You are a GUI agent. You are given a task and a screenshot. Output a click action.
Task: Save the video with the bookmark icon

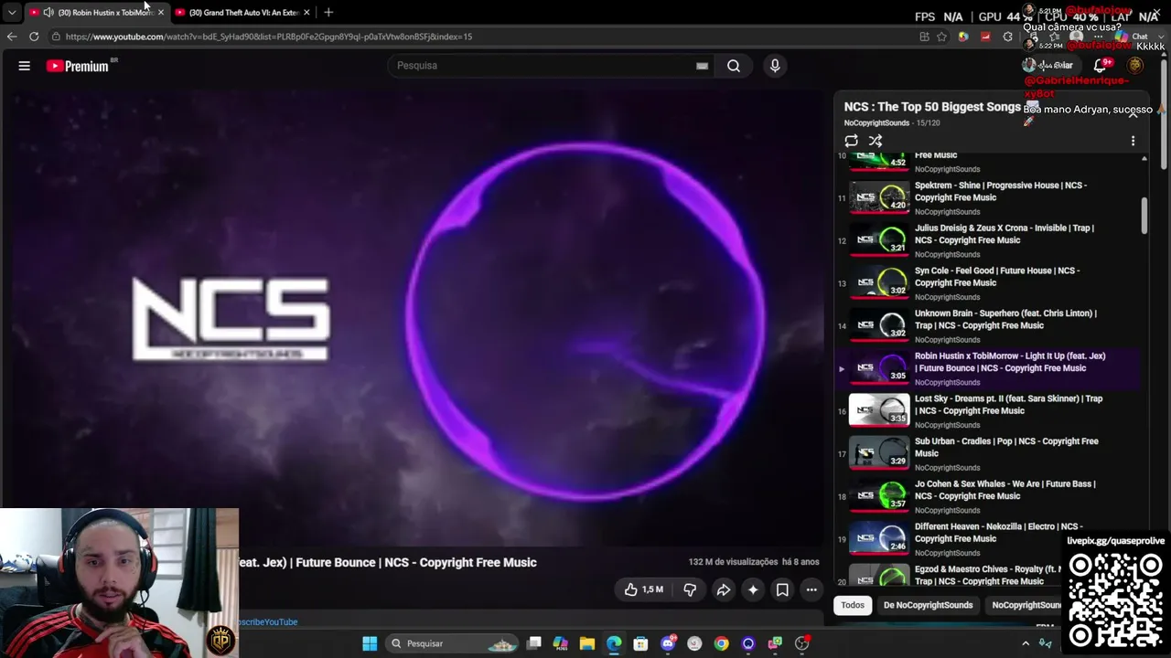click(782, 590)
